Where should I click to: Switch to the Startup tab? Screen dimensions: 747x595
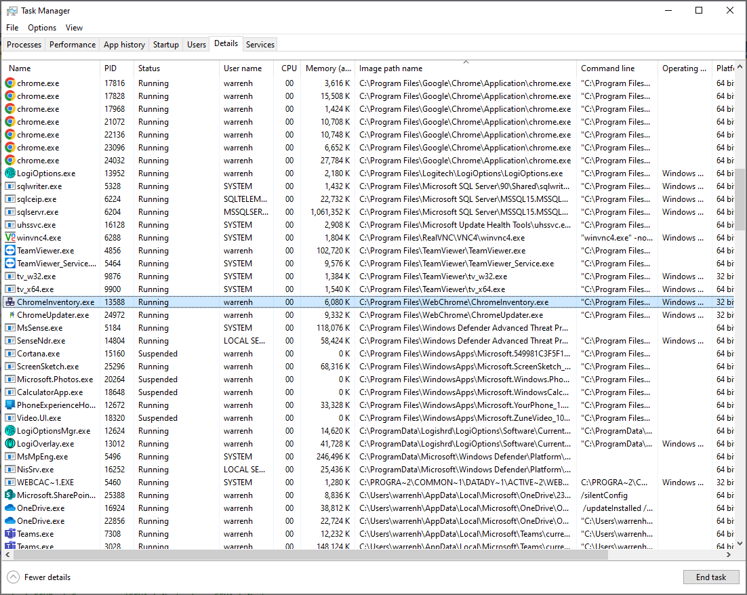pos(166,44)
